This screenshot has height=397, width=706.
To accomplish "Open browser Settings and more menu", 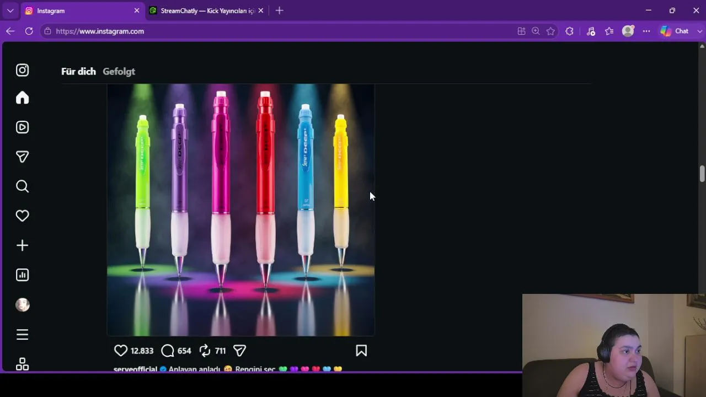I will [x=646, y=31].
